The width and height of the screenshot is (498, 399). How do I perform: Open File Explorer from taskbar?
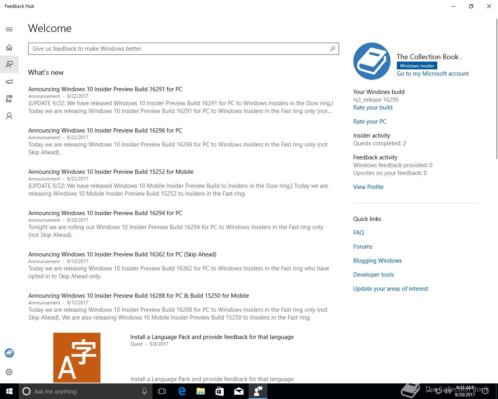[201, 391]
